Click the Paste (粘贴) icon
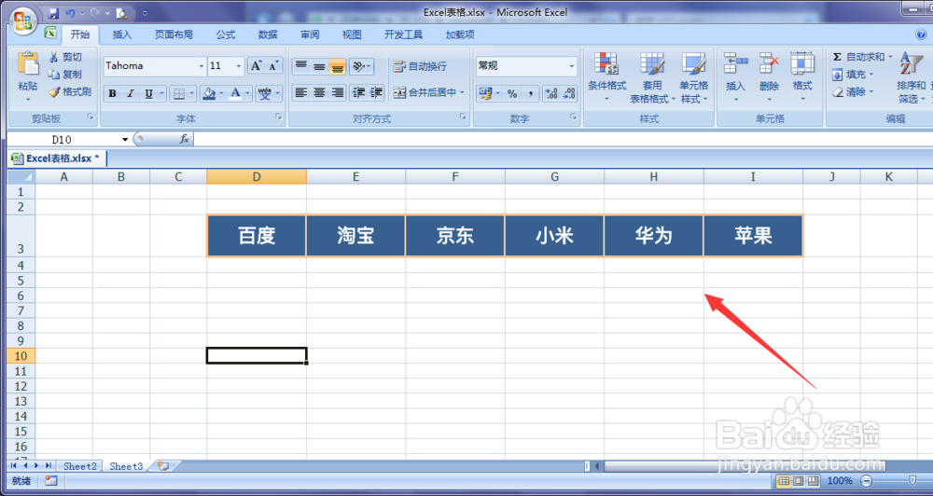 [27, 64]
